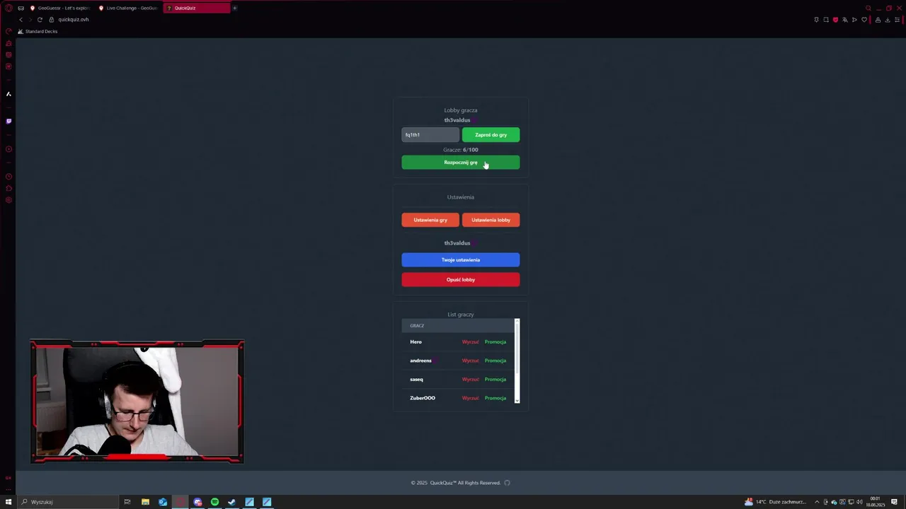Screen dimensions: 906x509
Task: Add page to bookmarks heart icon
Action: [864, 20]
